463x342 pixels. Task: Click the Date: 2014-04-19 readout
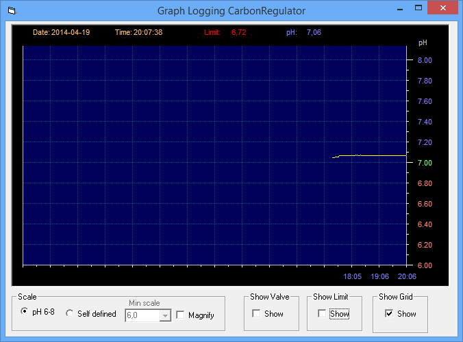[62, 32]
